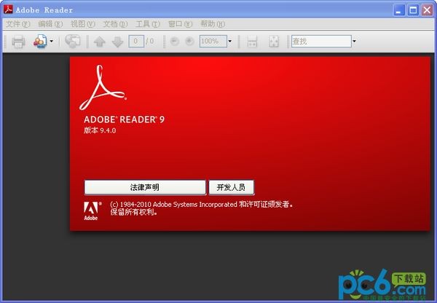Viewport: 437px width, 303px height.
Task: Minimize the Adobe Reader window
Action: click(x=399, y=10)
